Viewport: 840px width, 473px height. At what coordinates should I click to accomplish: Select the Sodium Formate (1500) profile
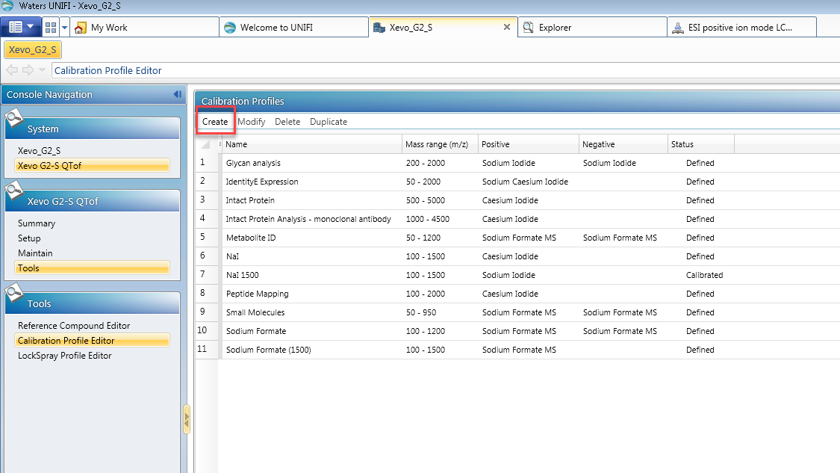tap(518, 350)
